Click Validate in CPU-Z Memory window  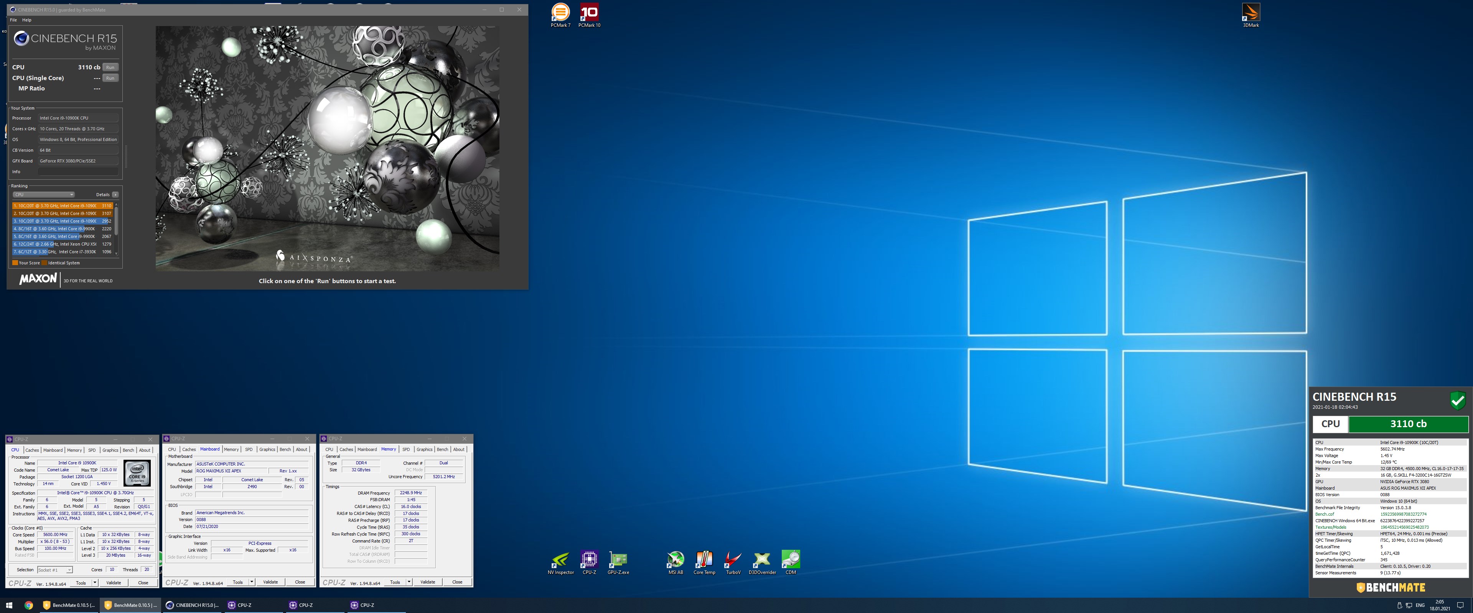tap(428, 582)
